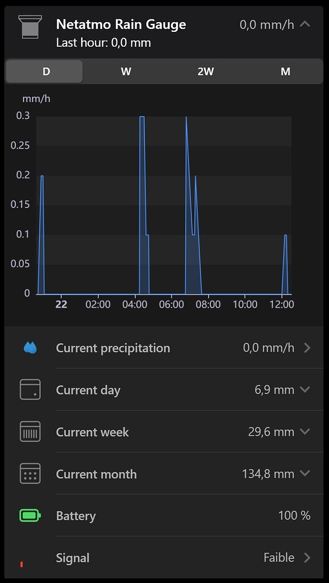This screenshot has width=329, height=583.
Task: Toggle the Current week details open
Action: (x=305, y=432)
